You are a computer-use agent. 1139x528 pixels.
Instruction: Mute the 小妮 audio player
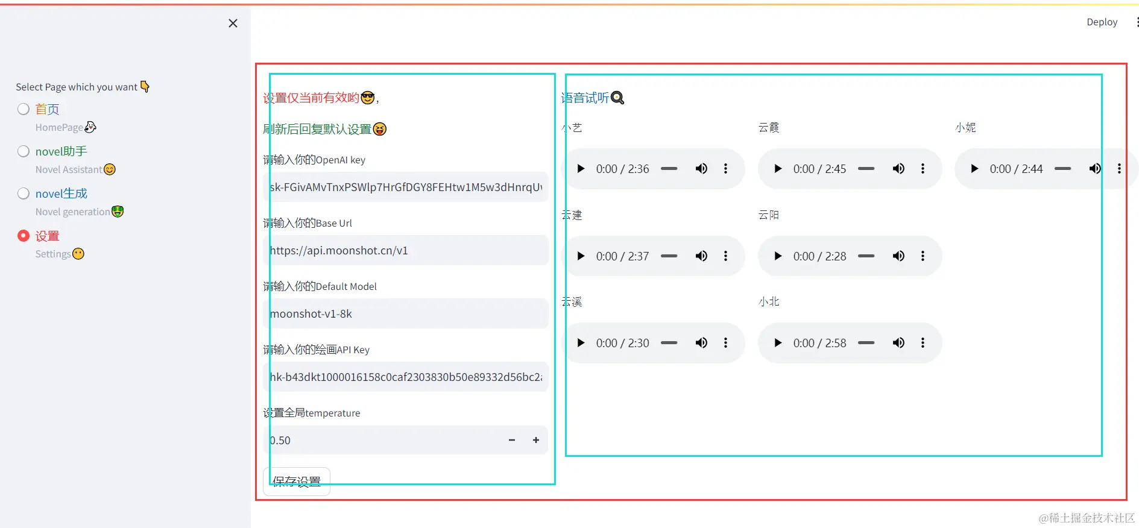coord(1095,169)
